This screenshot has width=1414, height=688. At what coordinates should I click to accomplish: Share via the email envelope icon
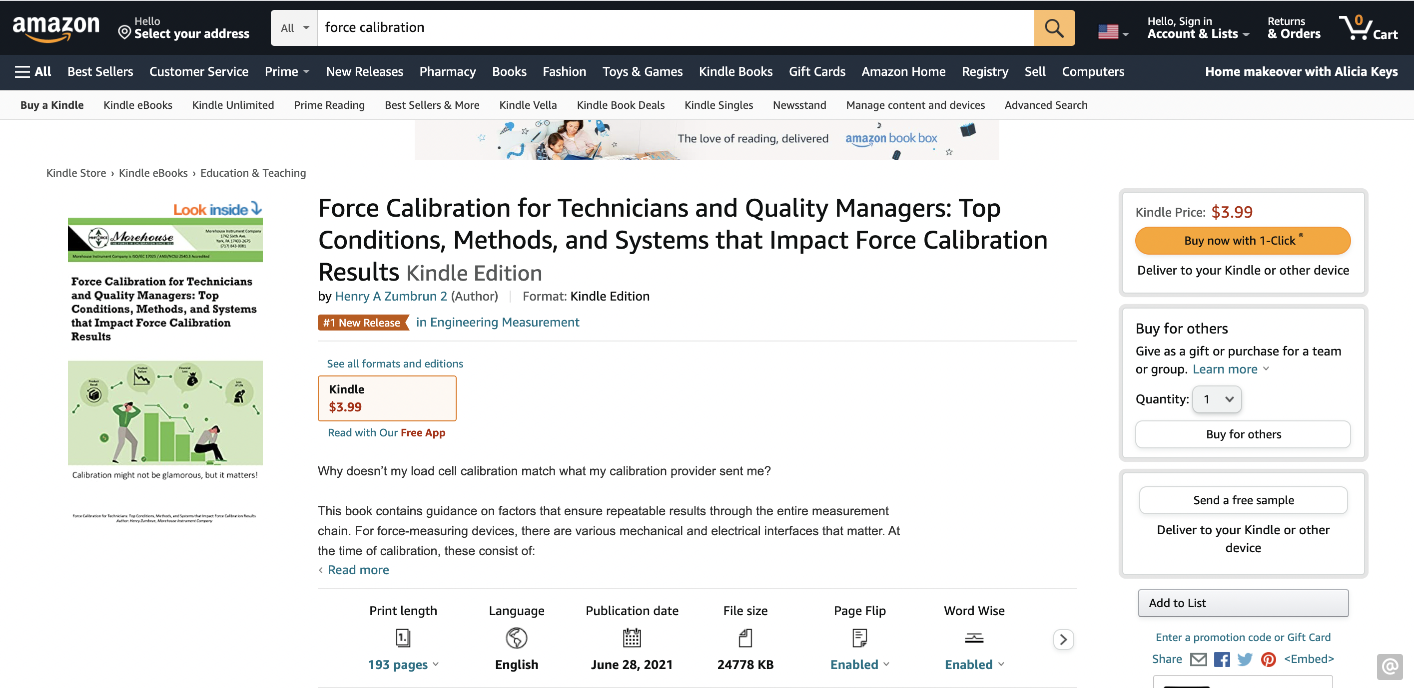pyautogui.click(x=1198, y=659)
